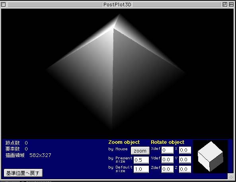Click the Y rotation value field
Screen dimensions: 236x182
185,160
